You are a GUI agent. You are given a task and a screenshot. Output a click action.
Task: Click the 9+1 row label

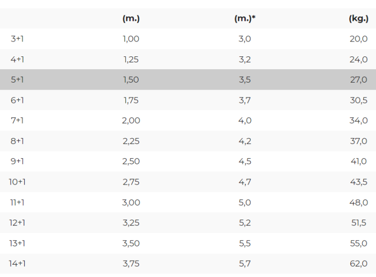[17, 161]
